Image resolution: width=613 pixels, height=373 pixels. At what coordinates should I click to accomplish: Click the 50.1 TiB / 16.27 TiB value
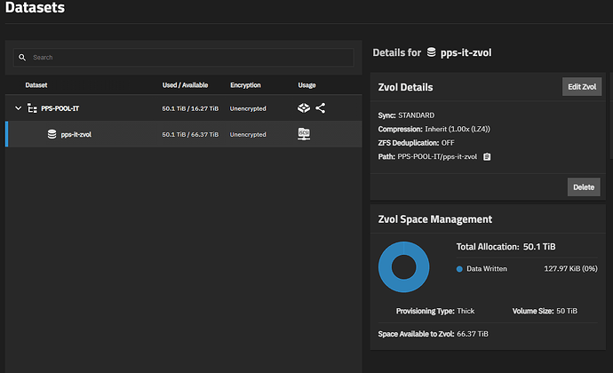click(190, 108)
